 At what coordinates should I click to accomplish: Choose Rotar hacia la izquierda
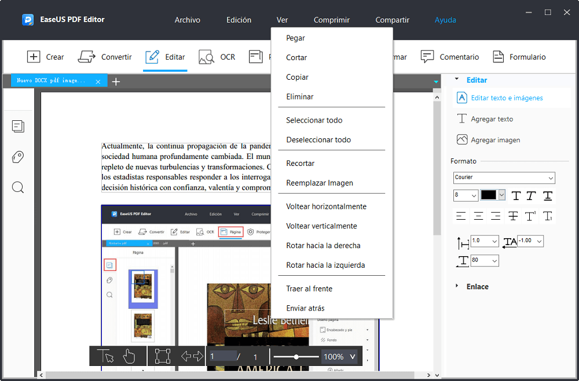tap(332, 265)
